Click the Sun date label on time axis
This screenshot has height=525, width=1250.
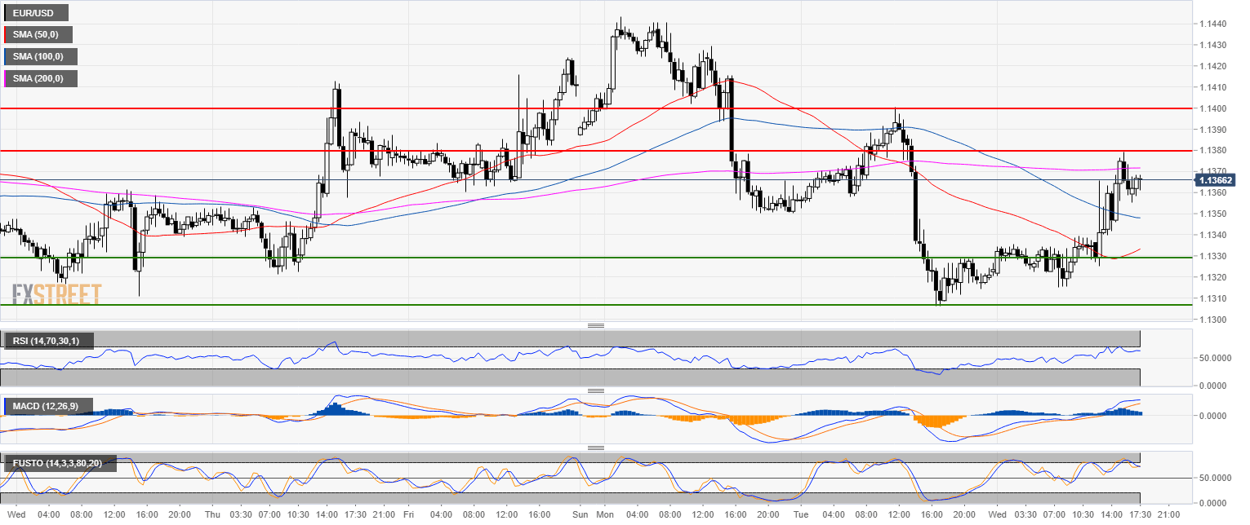click(x=581, y=515)
